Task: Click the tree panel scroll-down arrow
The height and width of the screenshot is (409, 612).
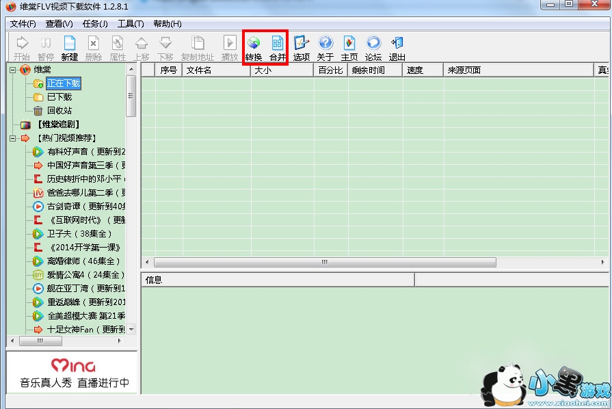Action: 131,330
